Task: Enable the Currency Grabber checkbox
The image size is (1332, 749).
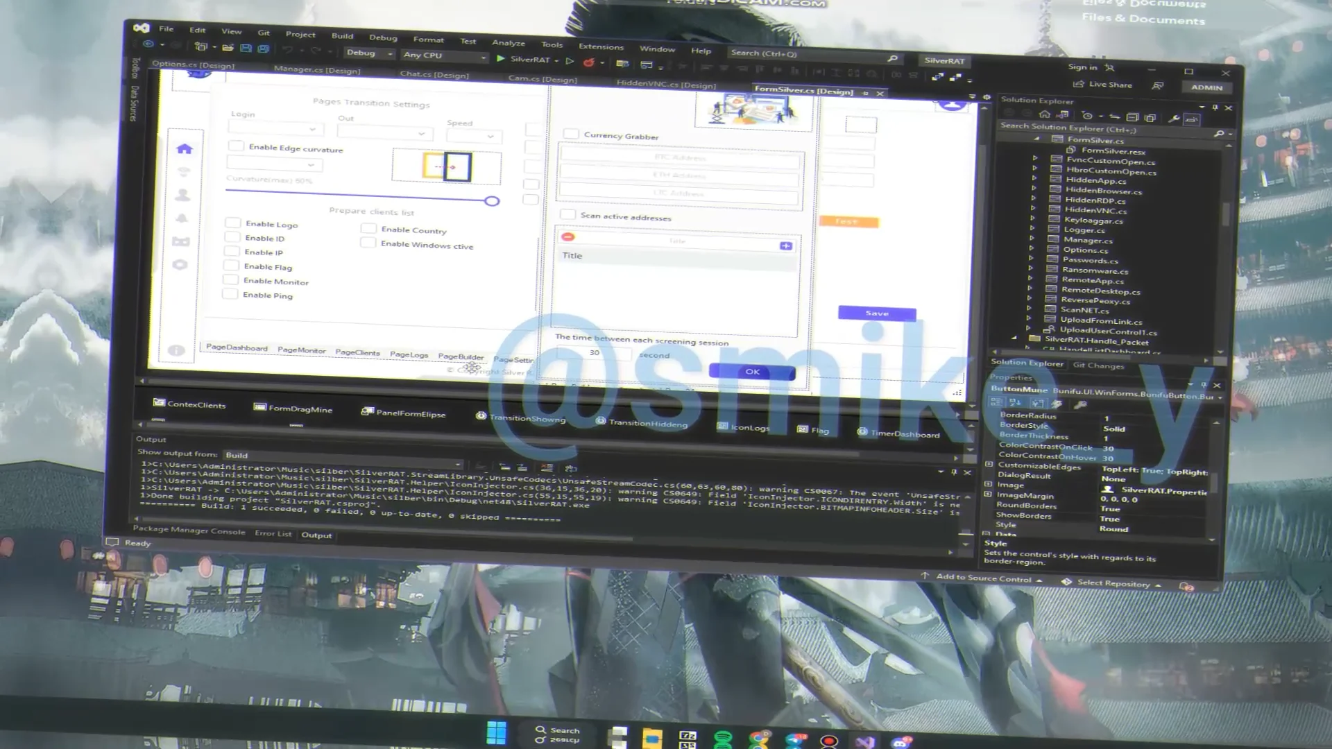Action: click(571, 134)
